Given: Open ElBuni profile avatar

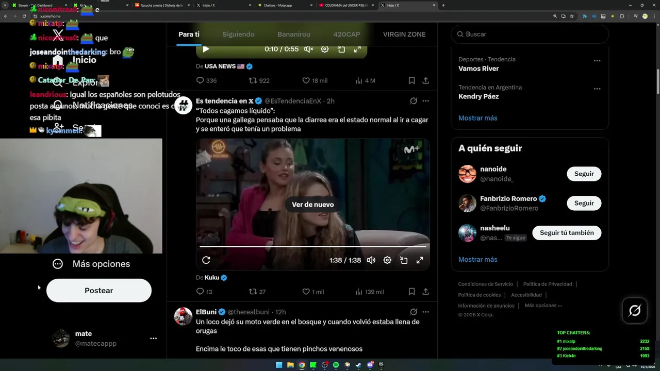Looking at the screenshot, I should pyautogui.click(x=183, y=316).
